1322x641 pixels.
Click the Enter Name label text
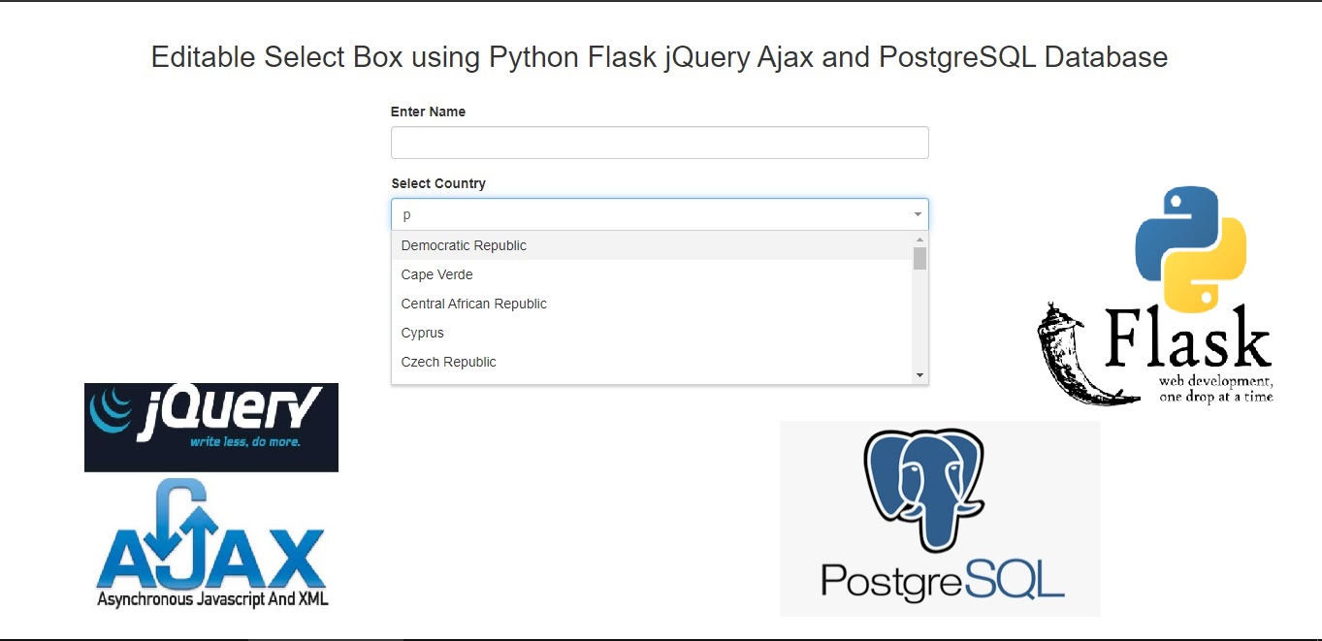pos(428,111)
